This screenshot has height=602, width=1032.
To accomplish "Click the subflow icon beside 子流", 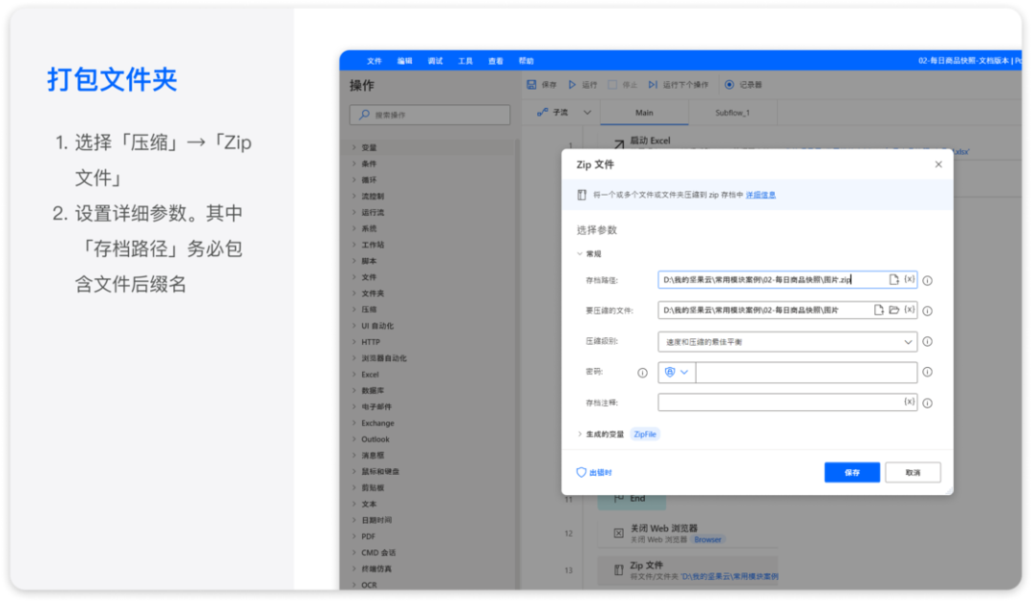I will pyautogui.click(x=543, y=113).
